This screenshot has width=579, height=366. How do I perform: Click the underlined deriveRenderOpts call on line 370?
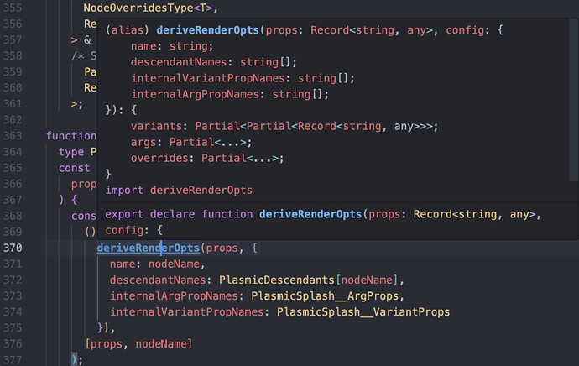point(148,248)
